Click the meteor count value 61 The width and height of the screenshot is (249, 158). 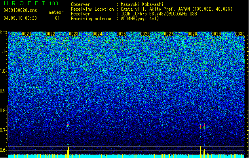click(x=57, y=18)
